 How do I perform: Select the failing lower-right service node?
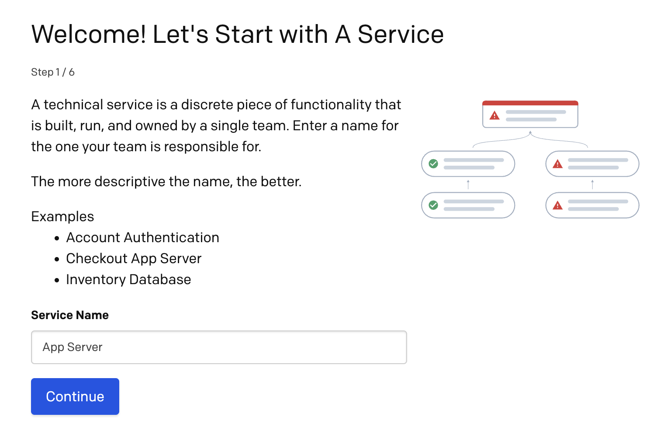[592, 205]
